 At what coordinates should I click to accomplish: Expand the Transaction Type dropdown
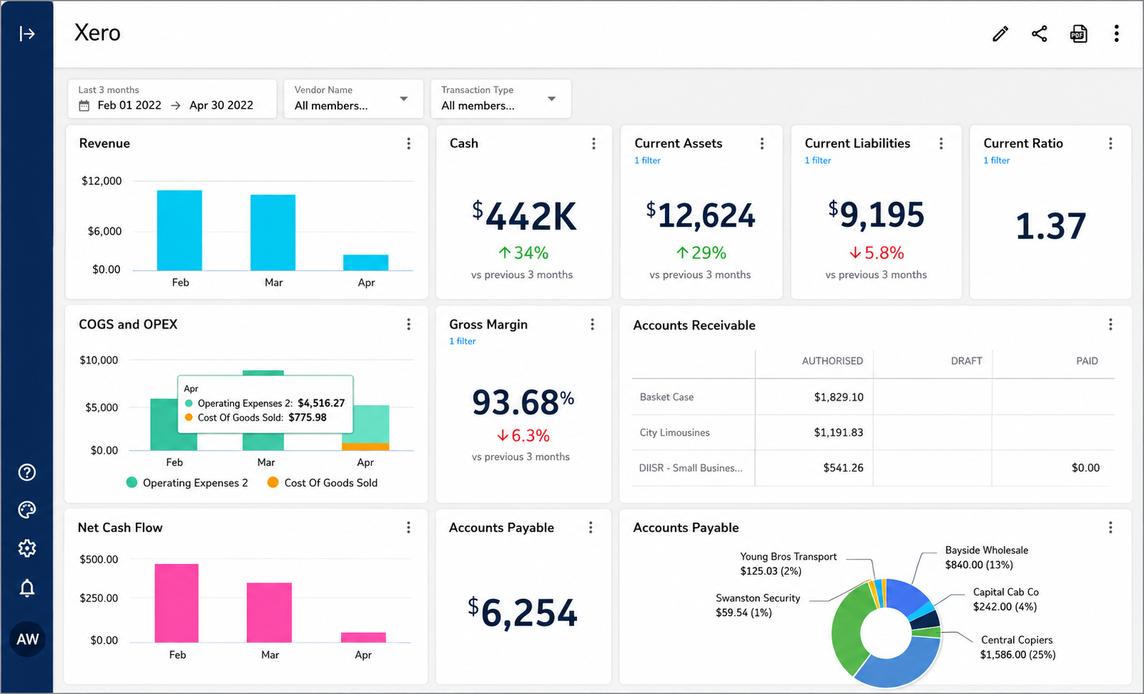click(x=500, y=99)
